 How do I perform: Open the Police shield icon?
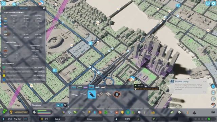pos(122,112)
